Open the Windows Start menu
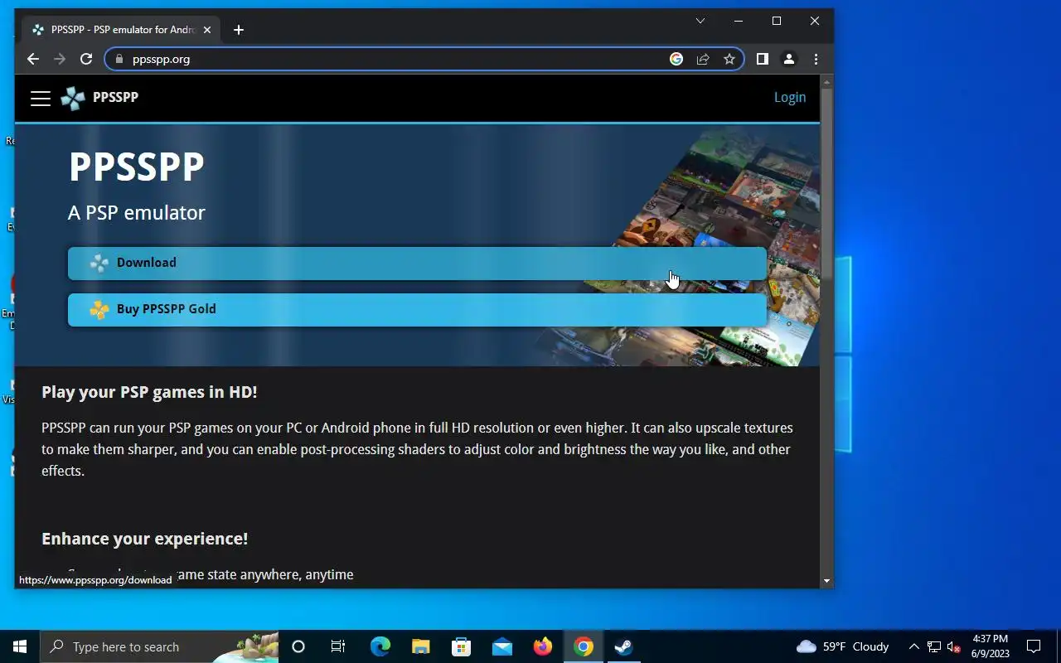 point(20,646)
